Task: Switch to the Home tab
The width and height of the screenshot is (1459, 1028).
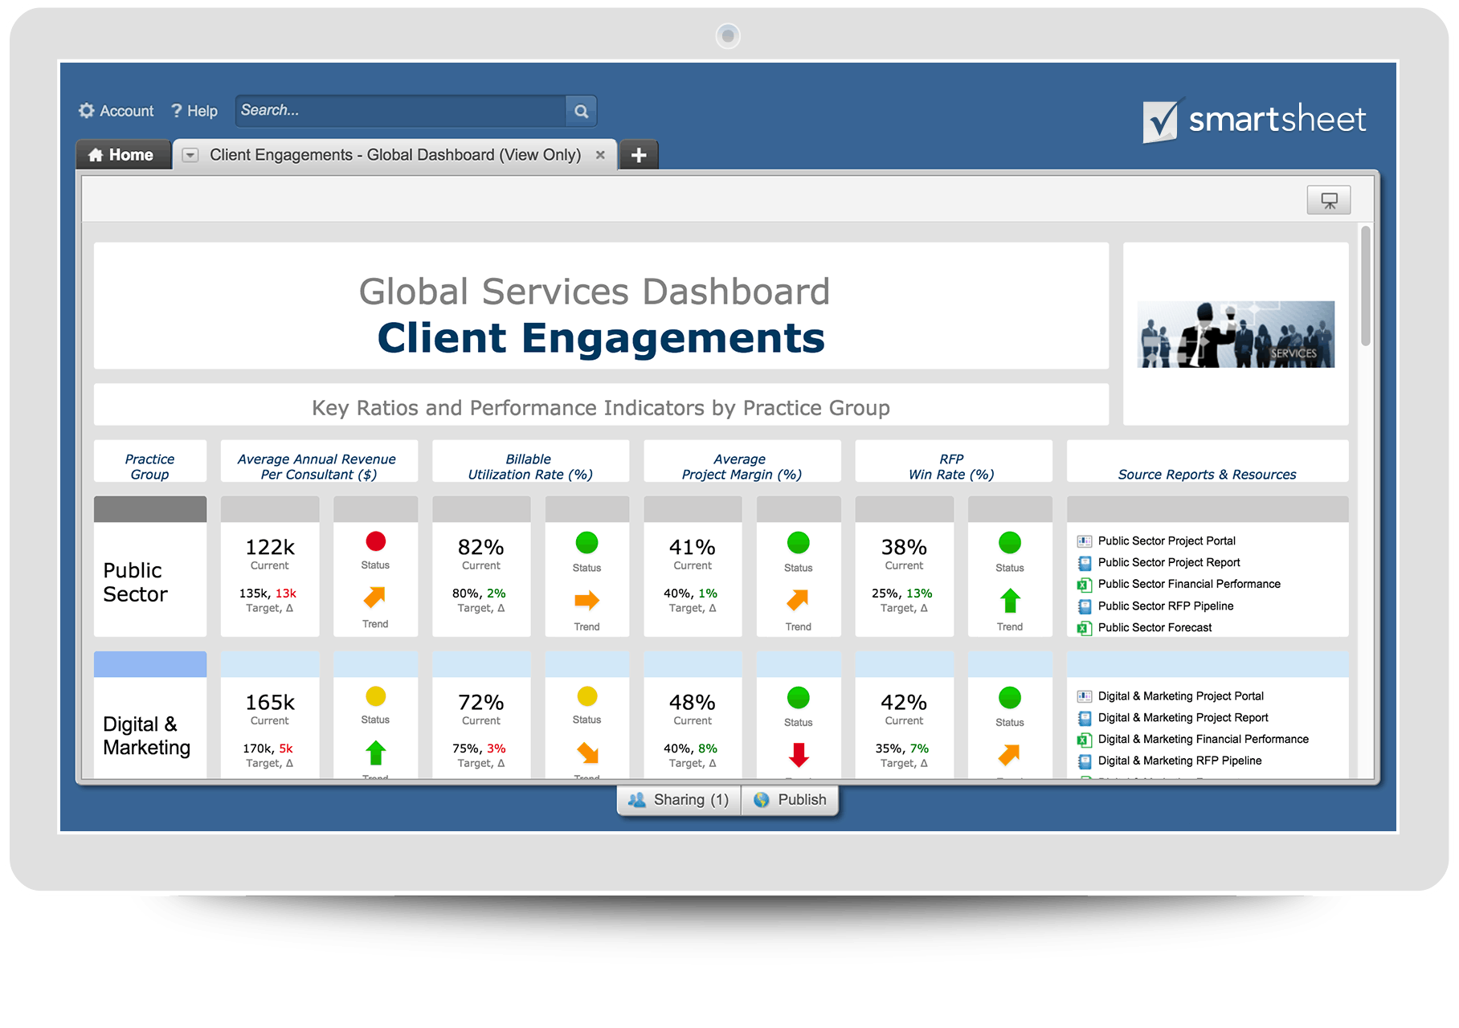Action: point(123,154)
